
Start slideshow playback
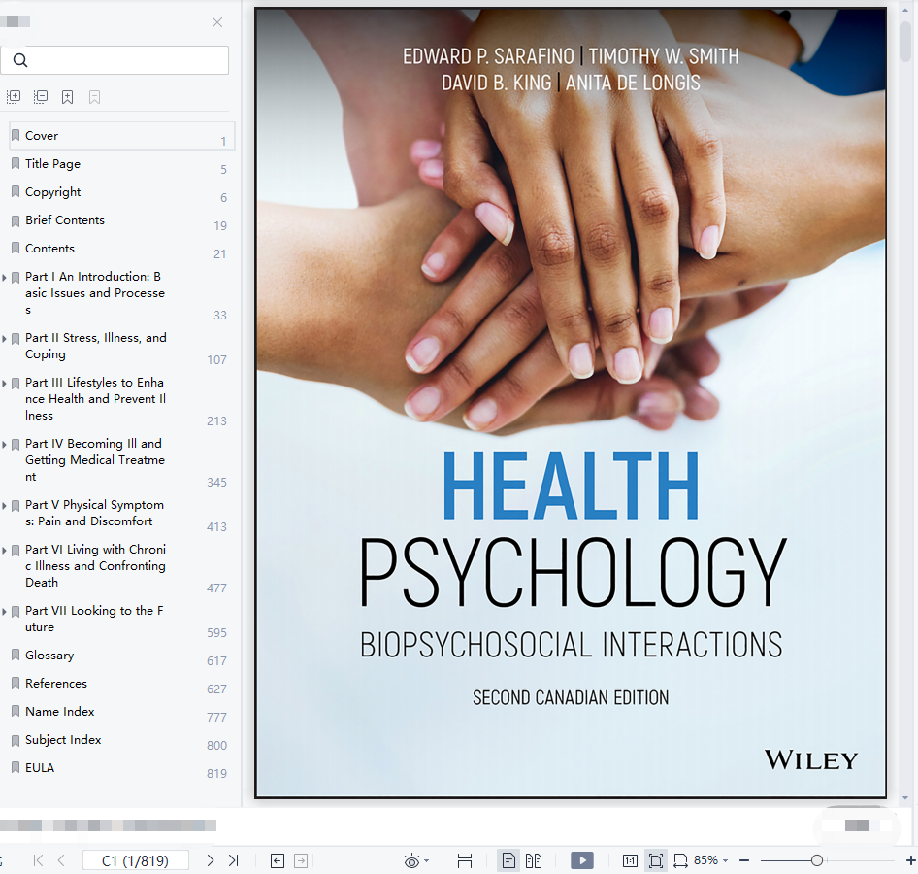tap(582, 860)
